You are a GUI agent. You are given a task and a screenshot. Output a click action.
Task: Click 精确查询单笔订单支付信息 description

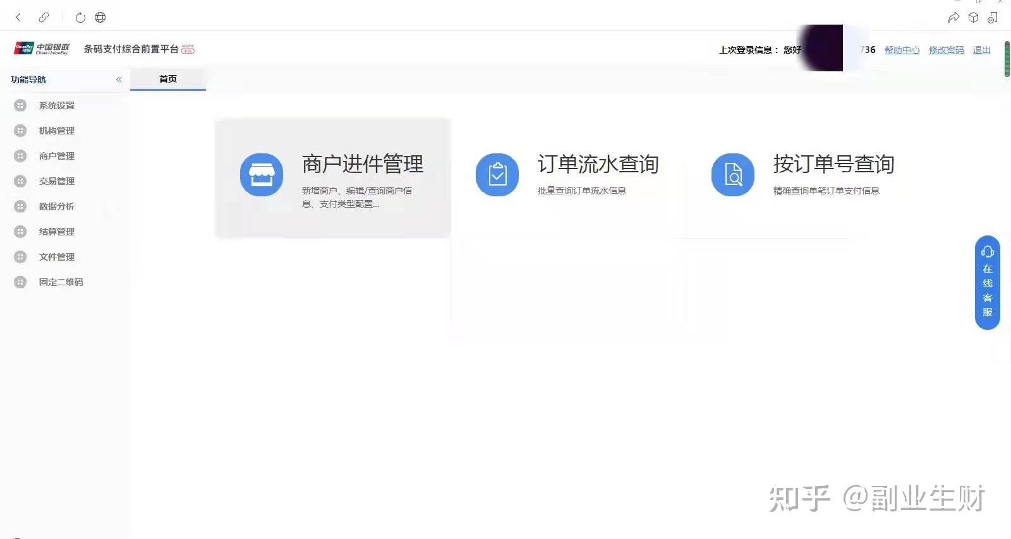pos(826,191)
